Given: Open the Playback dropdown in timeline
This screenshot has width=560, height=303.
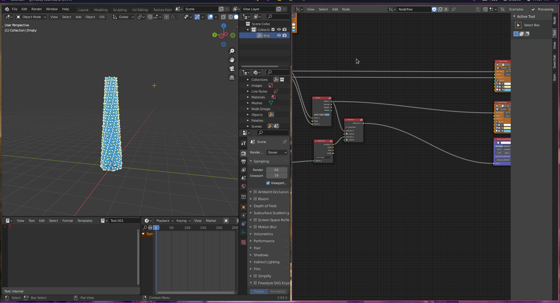Looking at the screenshot, I should [164, 221].
